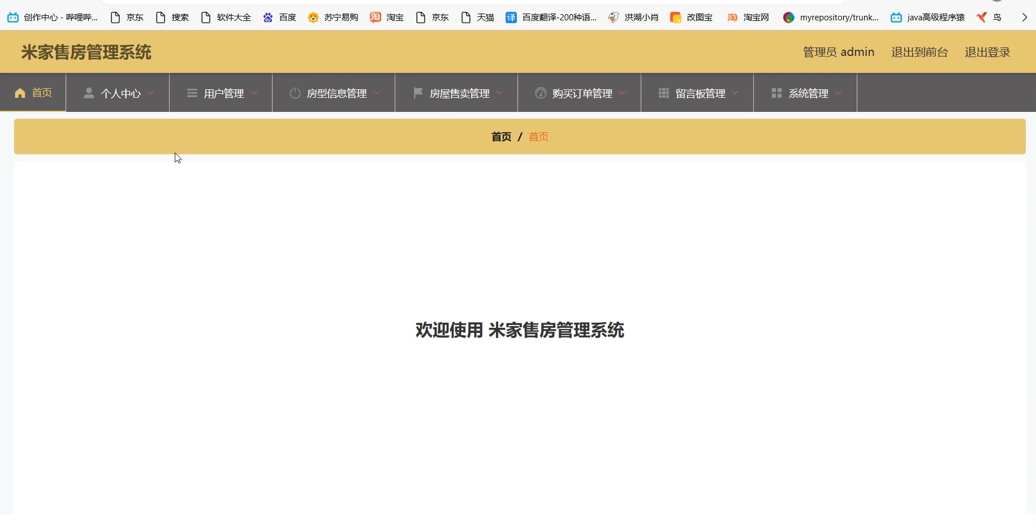
Task: Click the four-squares icon beside 系统管理
Action: pos(777,93)
